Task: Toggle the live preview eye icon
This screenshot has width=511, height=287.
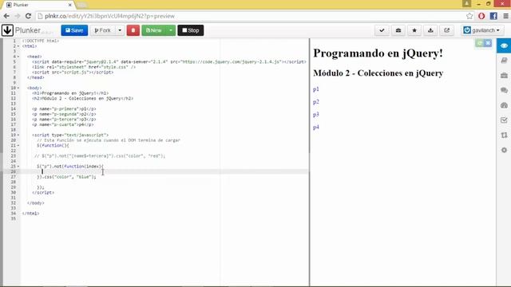Action: (x=504, y=45)
